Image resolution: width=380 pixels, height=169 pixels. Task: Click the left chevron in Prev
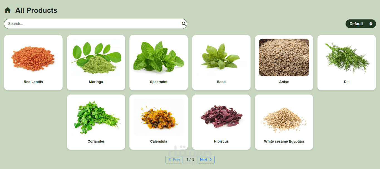coord(170,160)
